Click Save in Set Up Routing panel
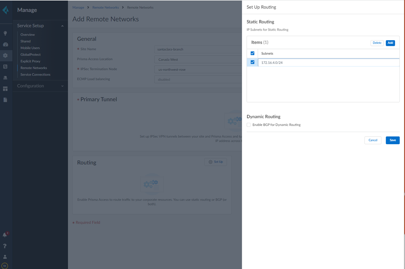 [392, 140]
